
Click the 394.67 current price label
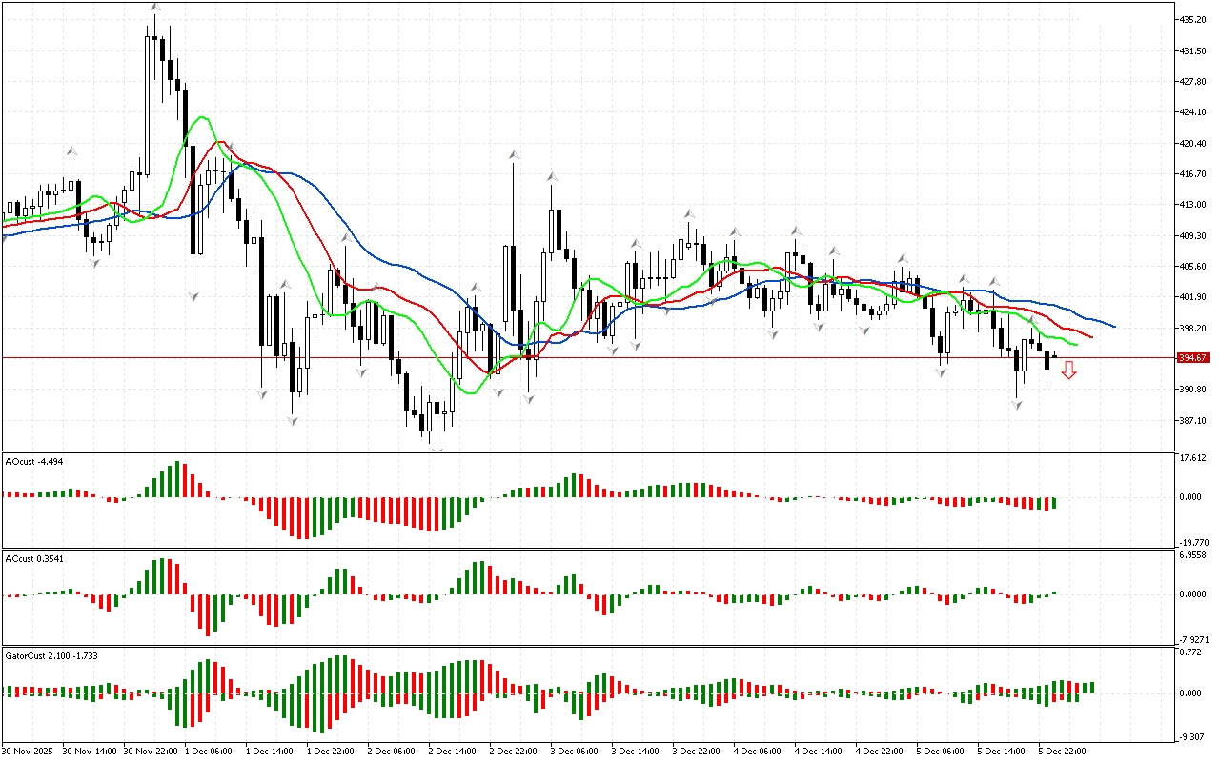coord(1192,358)
